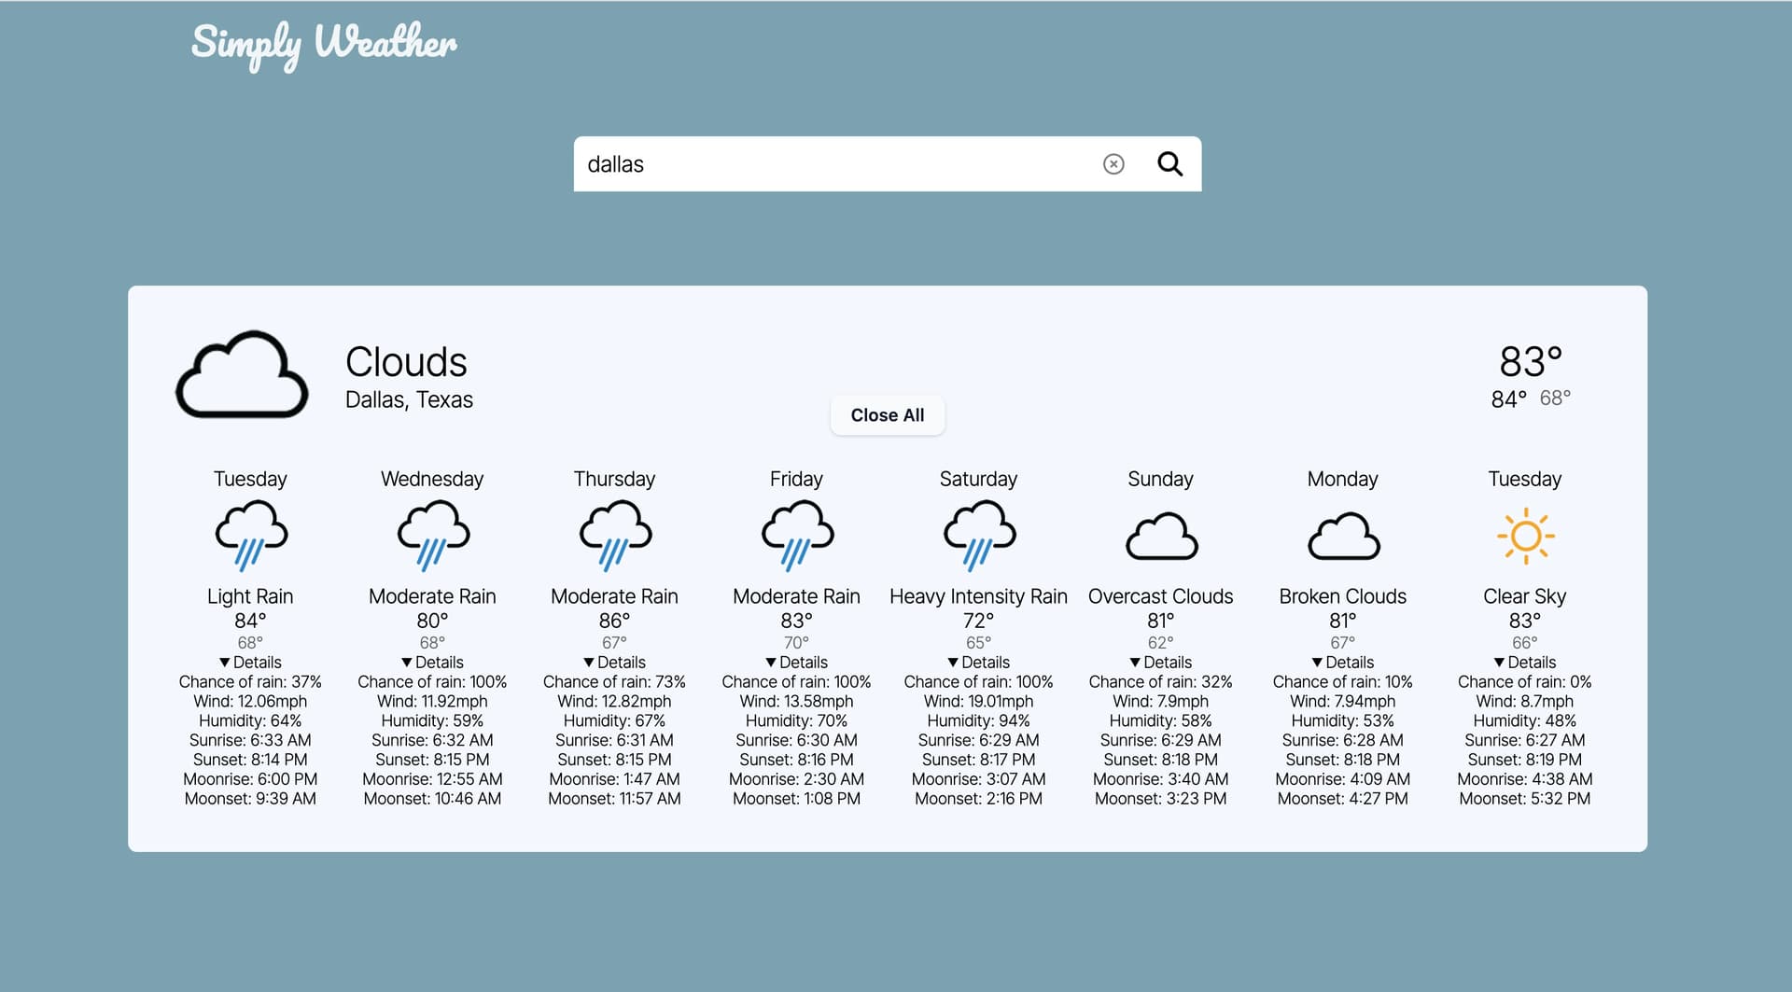Screen dimensions: 1792x992
Task: Click the magnifying glass search icon
Action: click(1169, 164)
